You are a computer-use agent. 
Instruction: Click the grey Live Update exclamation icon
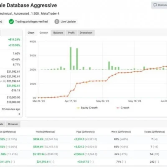coord(57,22)
